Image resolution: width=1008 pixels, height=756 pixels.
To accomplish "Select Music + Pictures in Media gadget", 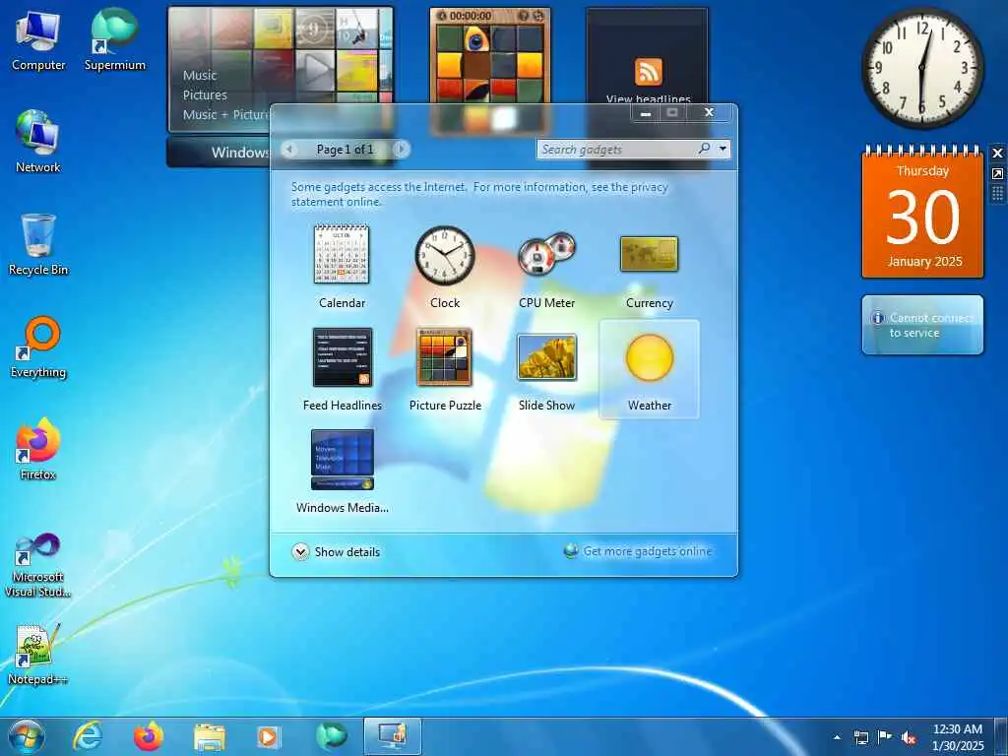I will click(226, 114).
